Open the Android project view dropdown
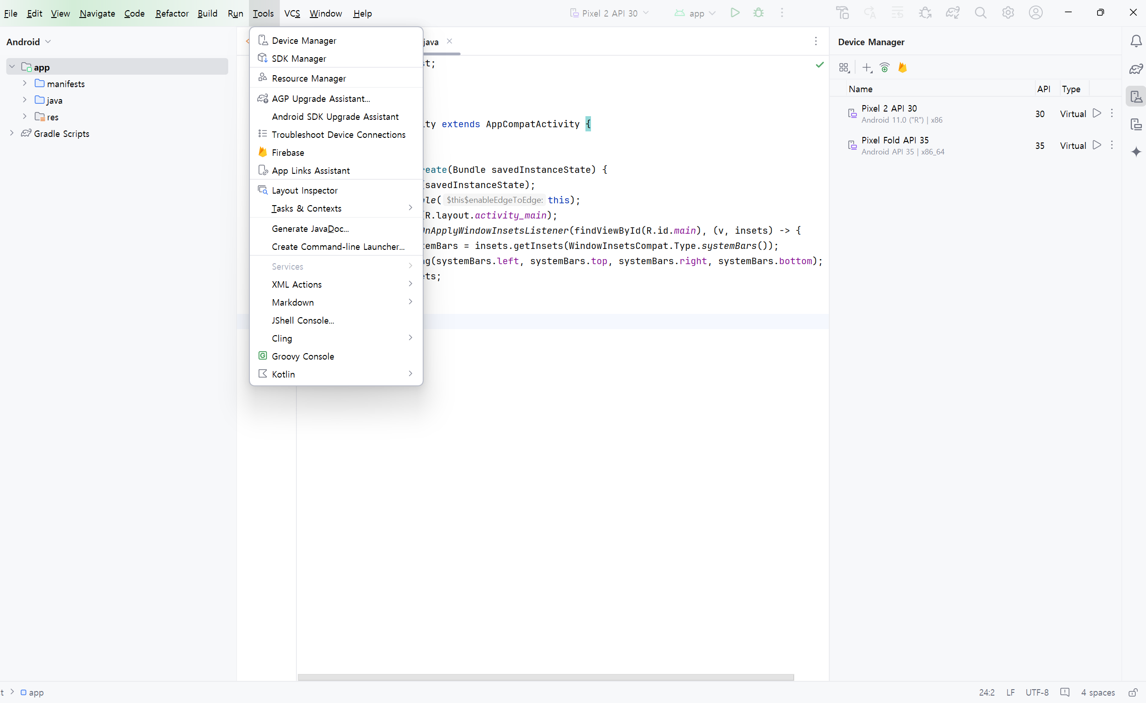This screenshot has width=1146, height=703. pyautogui.click(x=29, y=42)
